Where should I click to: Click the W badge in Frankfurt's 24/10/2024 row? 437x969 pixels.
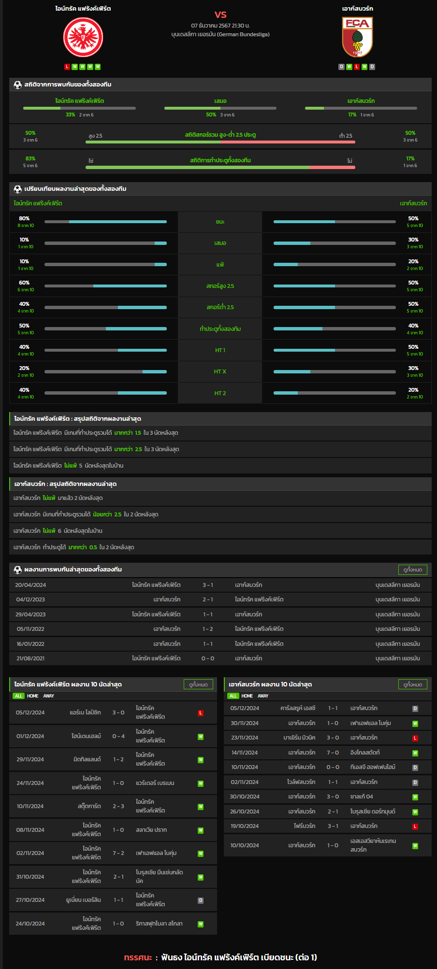click(x=201, y=924)
